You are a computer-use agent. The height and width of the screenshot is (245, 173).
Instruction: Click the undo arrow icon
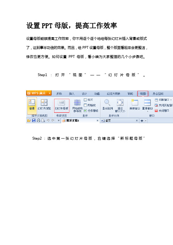[x=48, y=120]
